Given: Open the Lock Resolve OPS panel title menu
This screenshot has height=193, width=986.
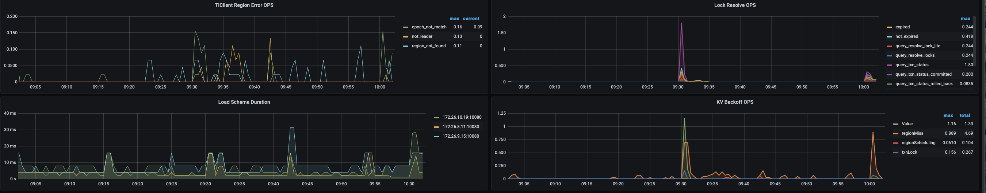Looking at the screenshot, I should (734, 5).
